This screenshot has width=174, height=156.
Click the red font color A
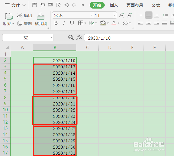coord(114,23)
